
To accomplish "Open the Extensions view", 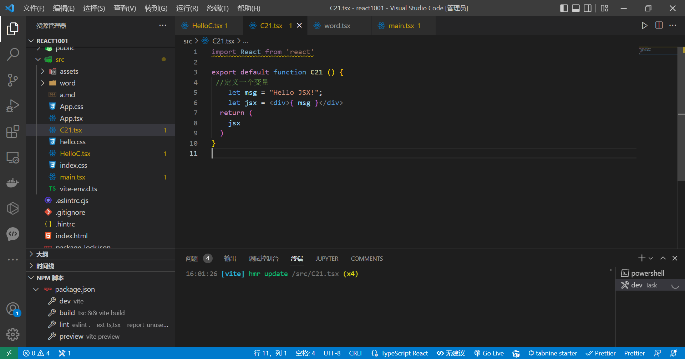I will [13, 131].
